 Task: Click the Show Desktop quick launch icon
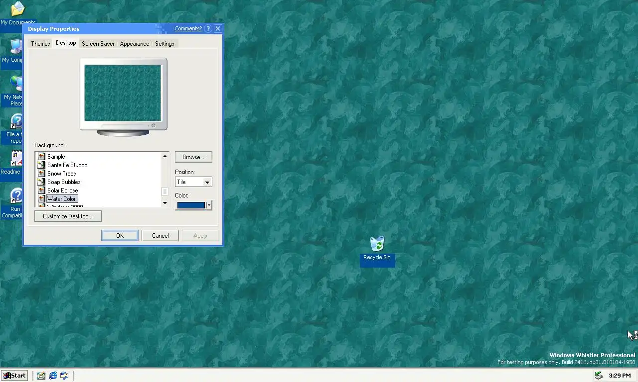[41, 376]
